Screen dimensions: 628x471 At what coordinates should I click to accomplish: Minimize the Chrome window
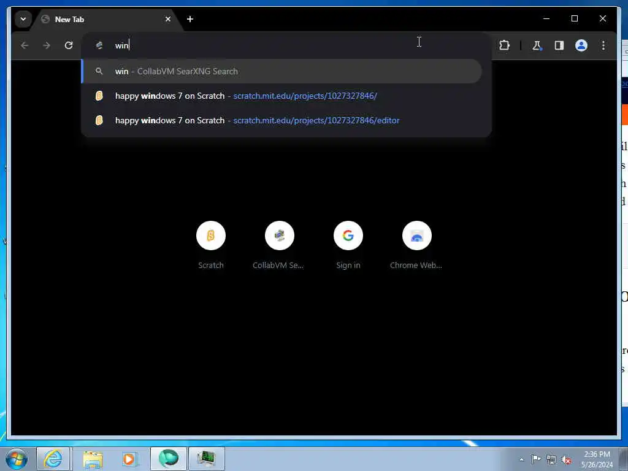tap(546, 18)
